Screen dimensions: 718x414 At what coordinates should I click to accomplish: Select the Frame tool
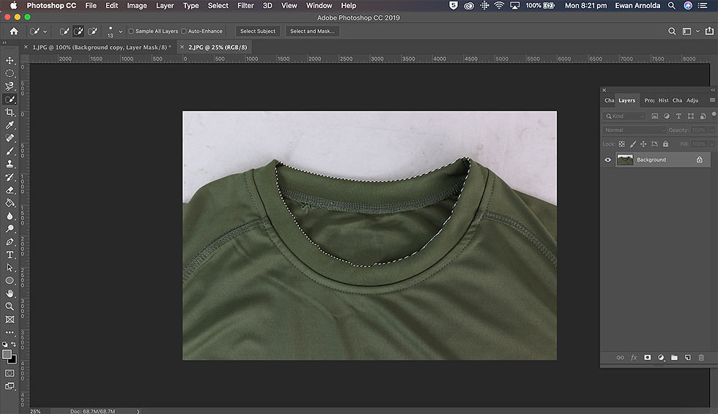(10, 319)
